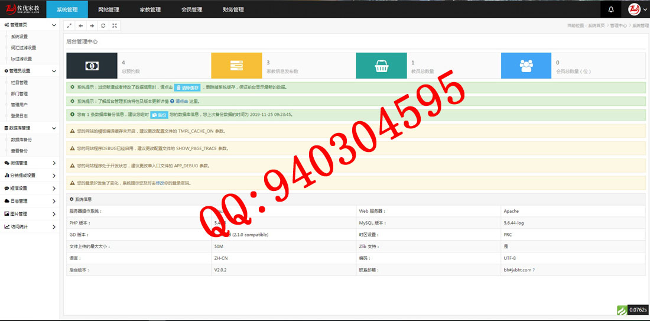
Task: Select 登录日志 in the sidebar
Action: point(19,116)
